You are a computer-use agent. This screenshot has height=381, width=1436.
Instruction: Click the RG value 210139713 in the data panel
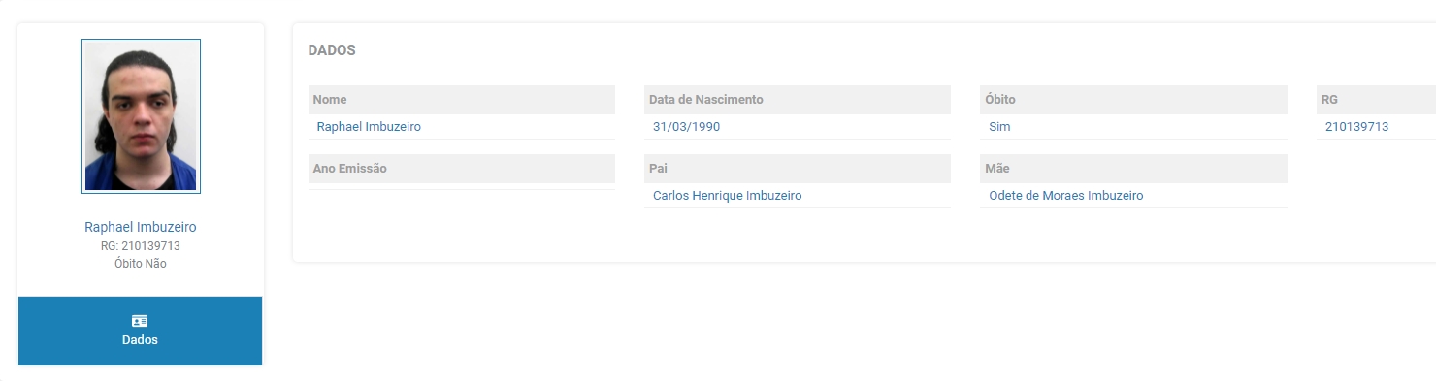pos(1357,127)
